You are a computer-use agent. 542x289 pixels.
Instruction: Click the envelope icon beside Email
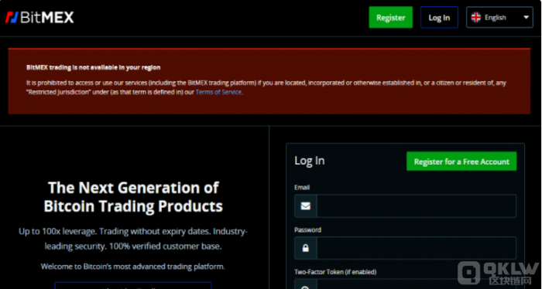(x=306, y=206)
